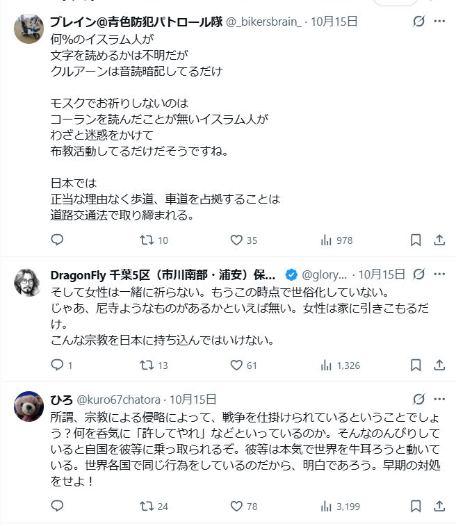View analytics showing 1,326 views
This screenshot has width=456, height=526.
(x=326, y=365)
